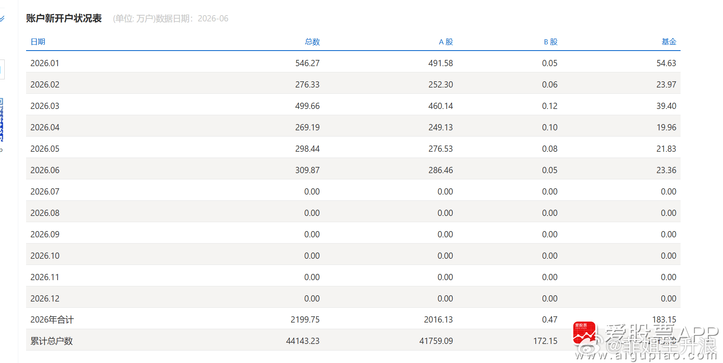This screenshot has width=723, height=363.
Task: Click yearly A股 total 2016.13
Action: coord(438,319)
